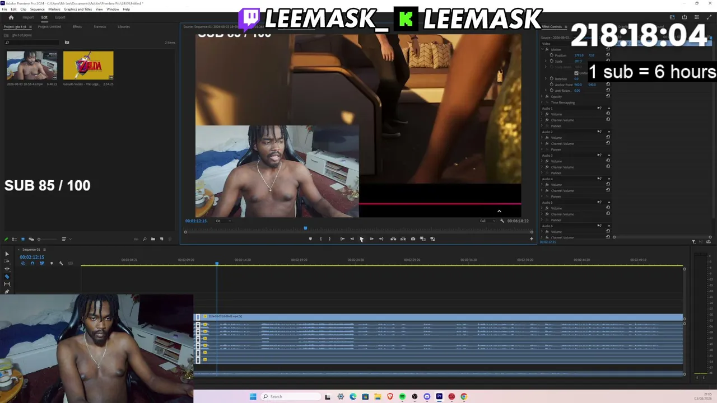The height and width of the screenshot is (403, 717).
Task: Select the Slip tool
Action: (7, 284)
